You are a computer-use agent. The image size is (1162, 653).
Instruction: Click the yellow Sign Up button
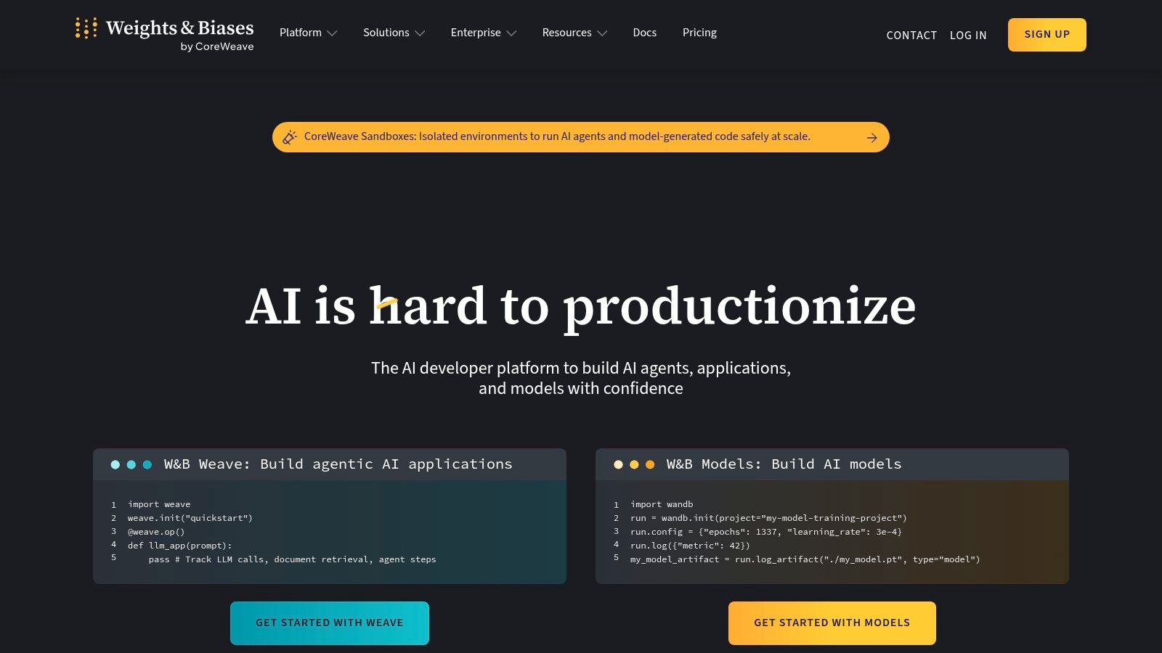pos(1047,35)
